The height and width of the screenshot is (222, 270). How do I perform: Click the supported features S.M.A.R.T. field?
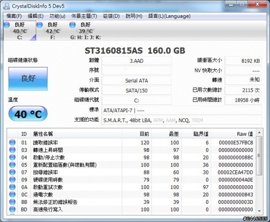(182, 120)
